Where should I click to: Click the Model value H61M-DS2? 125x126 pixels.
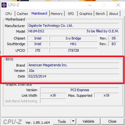point(57,31)
